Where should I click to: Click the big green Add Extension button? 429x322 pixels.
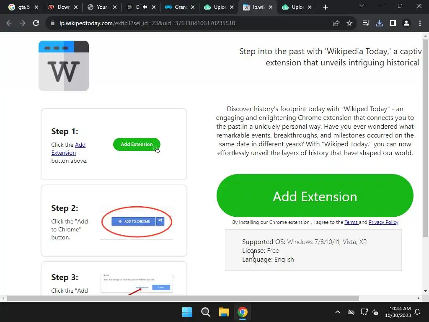315,195
